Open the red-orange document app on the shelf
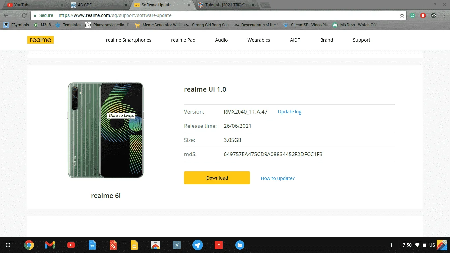Viewport: 450px width, 253px height. click(x=113, y=245)
